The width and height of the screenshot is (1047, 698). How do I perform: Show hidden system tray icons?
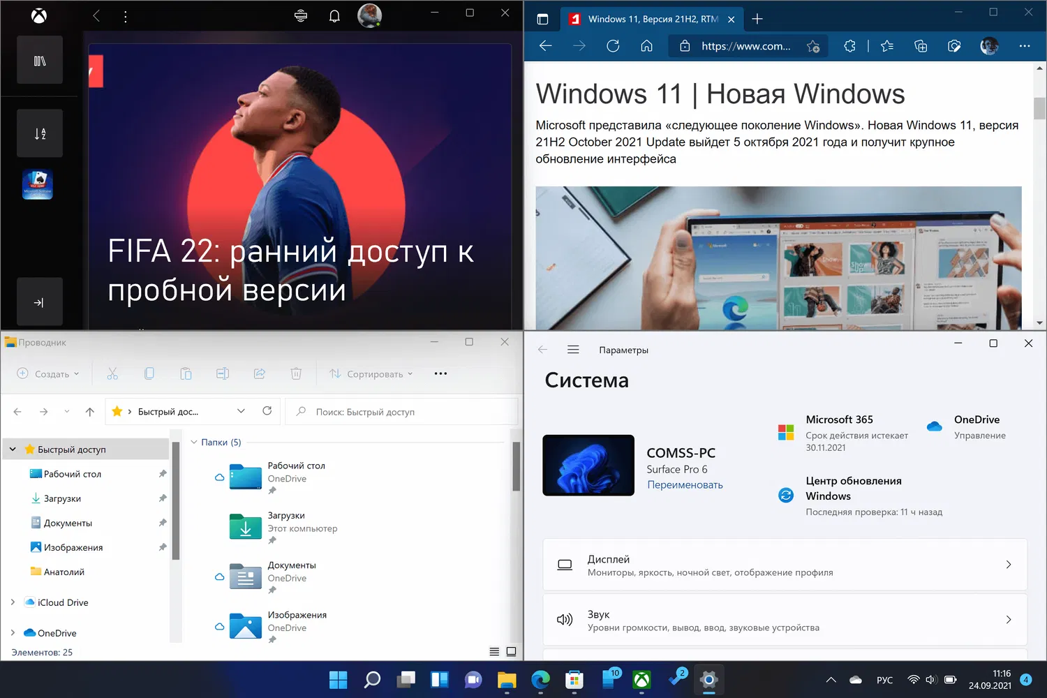(x=831, y=680)
